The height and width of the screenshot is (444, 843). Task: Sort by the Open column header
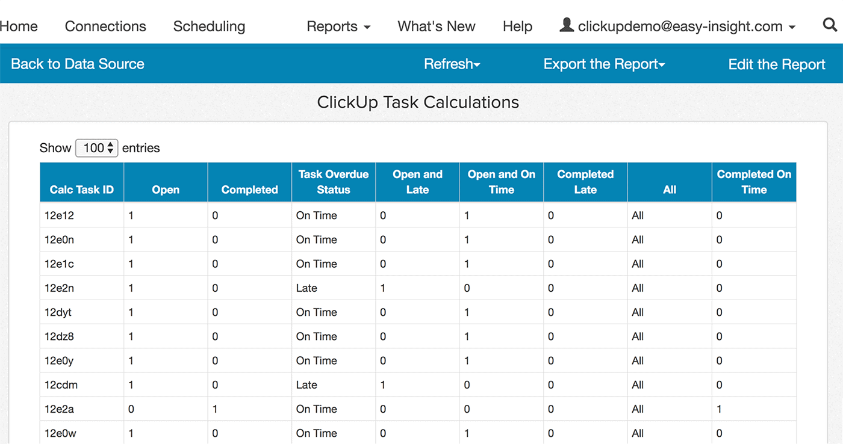166,182
